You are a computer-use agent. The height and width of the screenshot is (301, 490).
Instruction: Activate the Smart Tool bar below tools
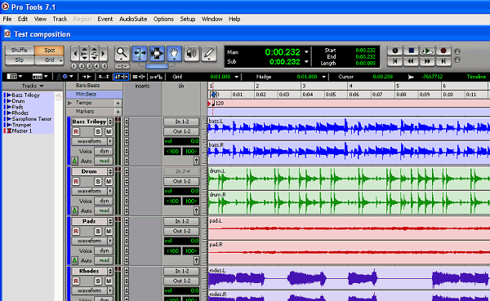[x=157, y=66]
